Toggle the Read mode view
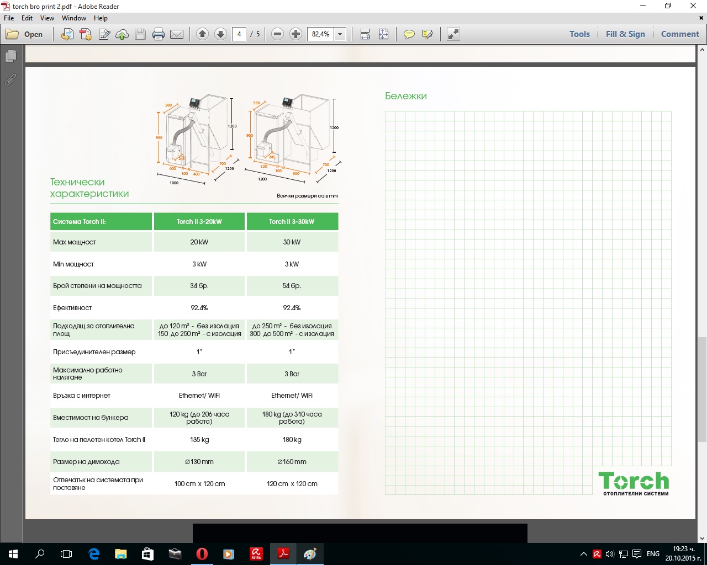The height and width of the screenshot is (565, 707). pos(453,34)
